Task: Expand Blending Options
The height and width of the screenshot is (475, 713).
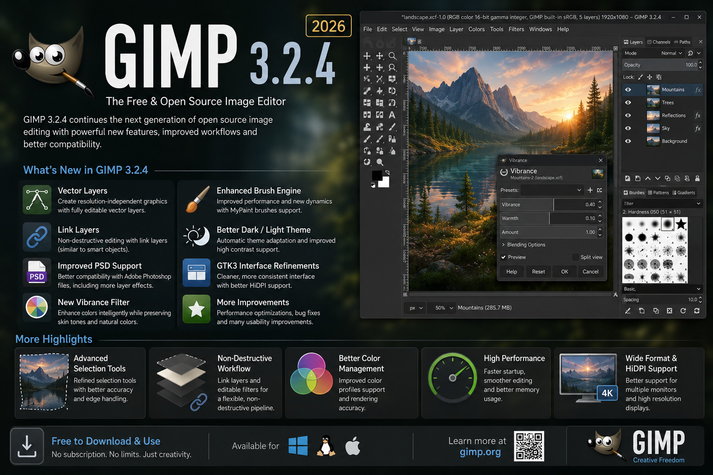Action: [x=523, y=244]
